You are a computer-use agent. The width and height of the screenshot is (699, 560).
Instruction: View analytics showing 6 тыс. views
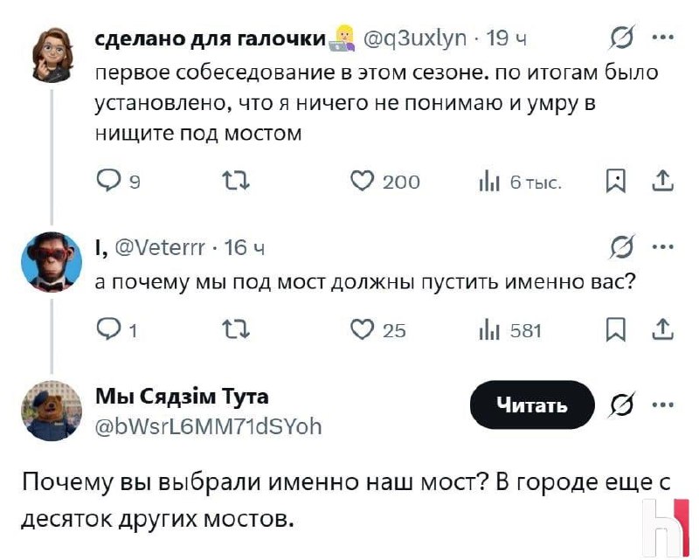(x=519, y=183)
